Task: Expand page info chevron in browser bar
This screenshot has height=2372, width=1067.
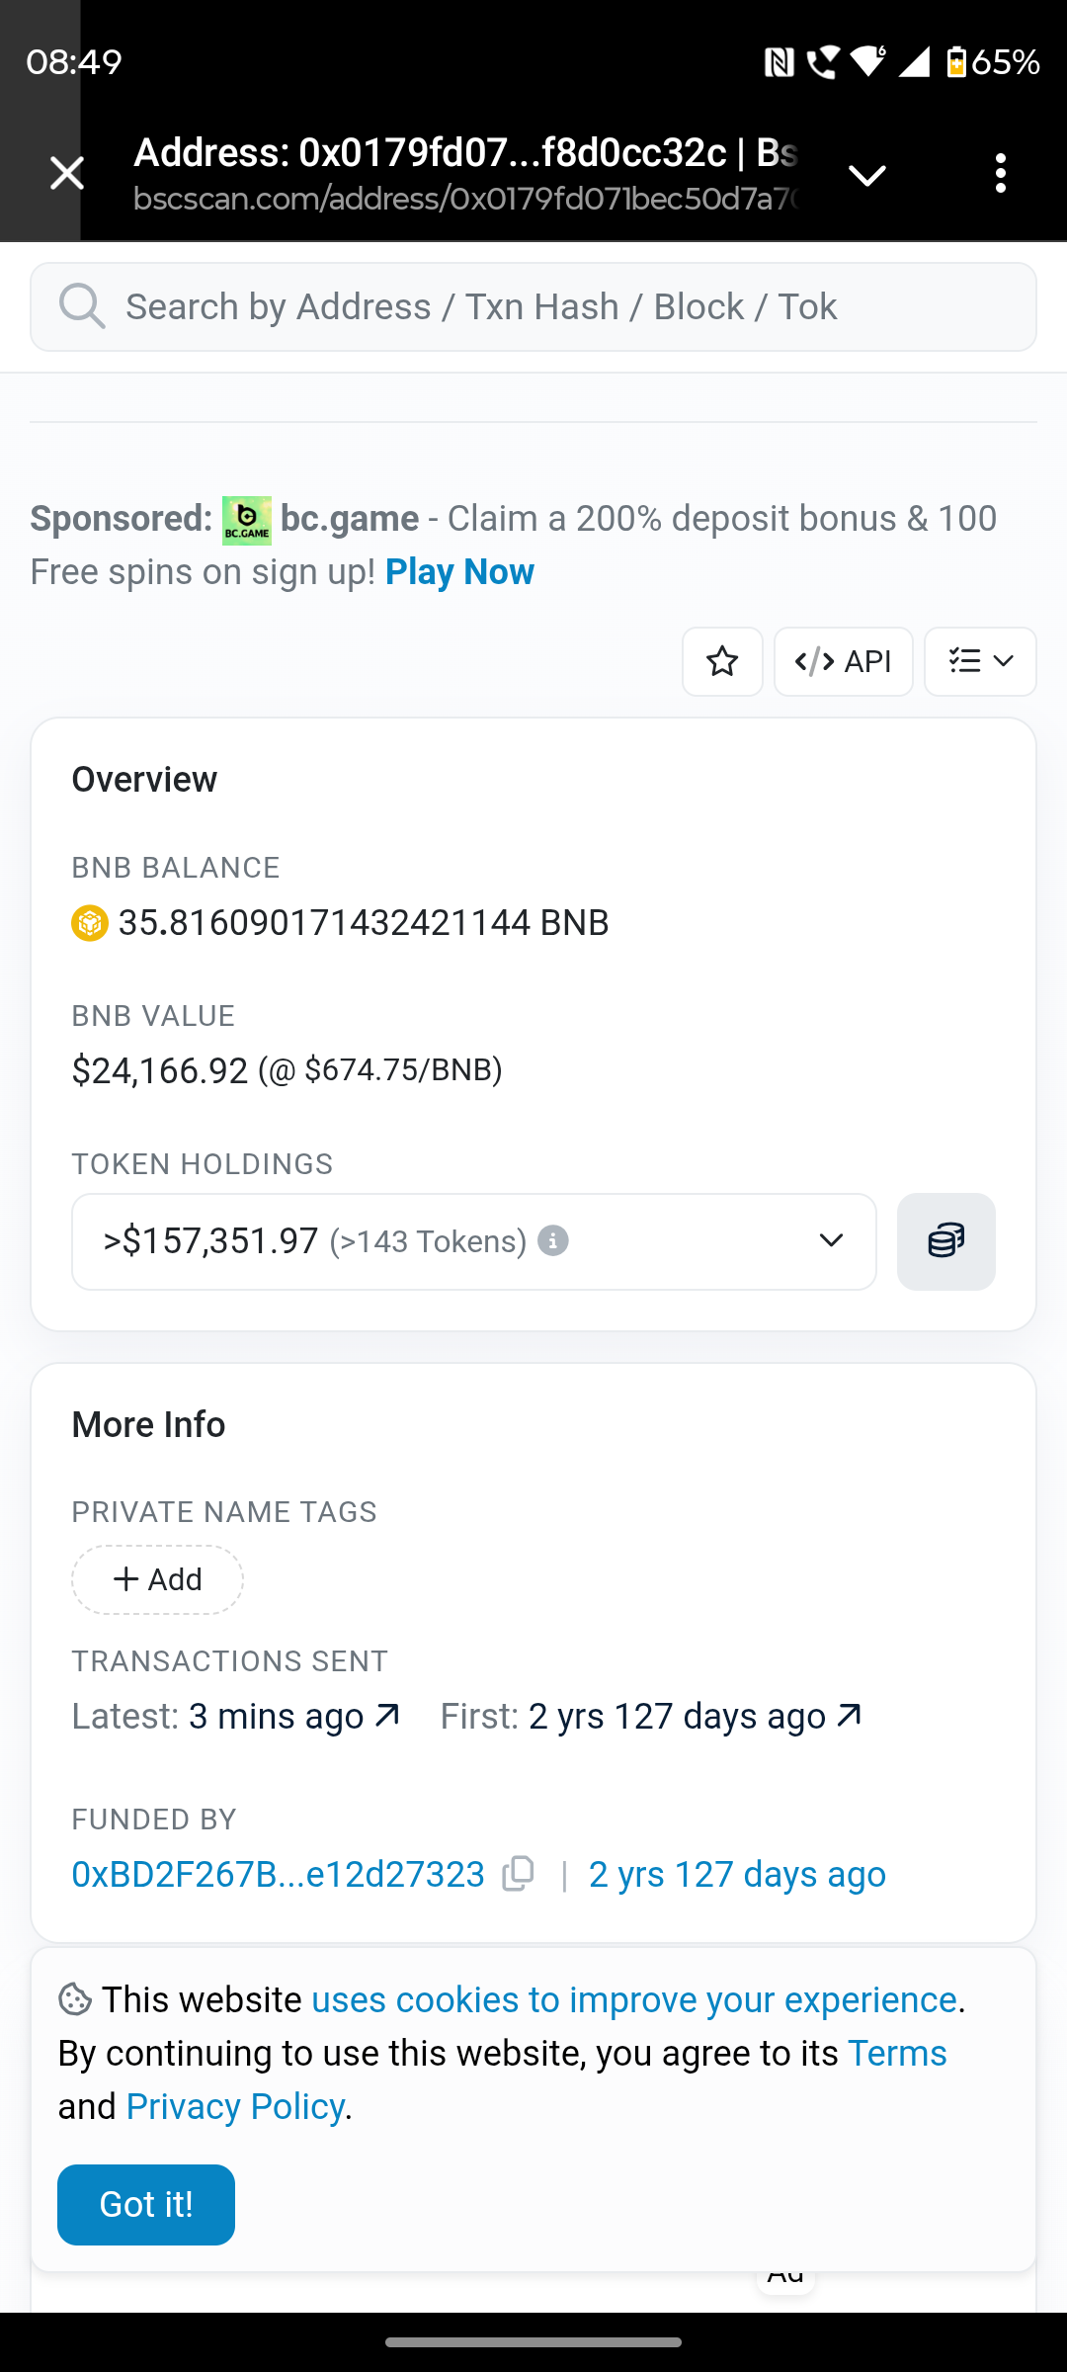Action: coord(867,176)
